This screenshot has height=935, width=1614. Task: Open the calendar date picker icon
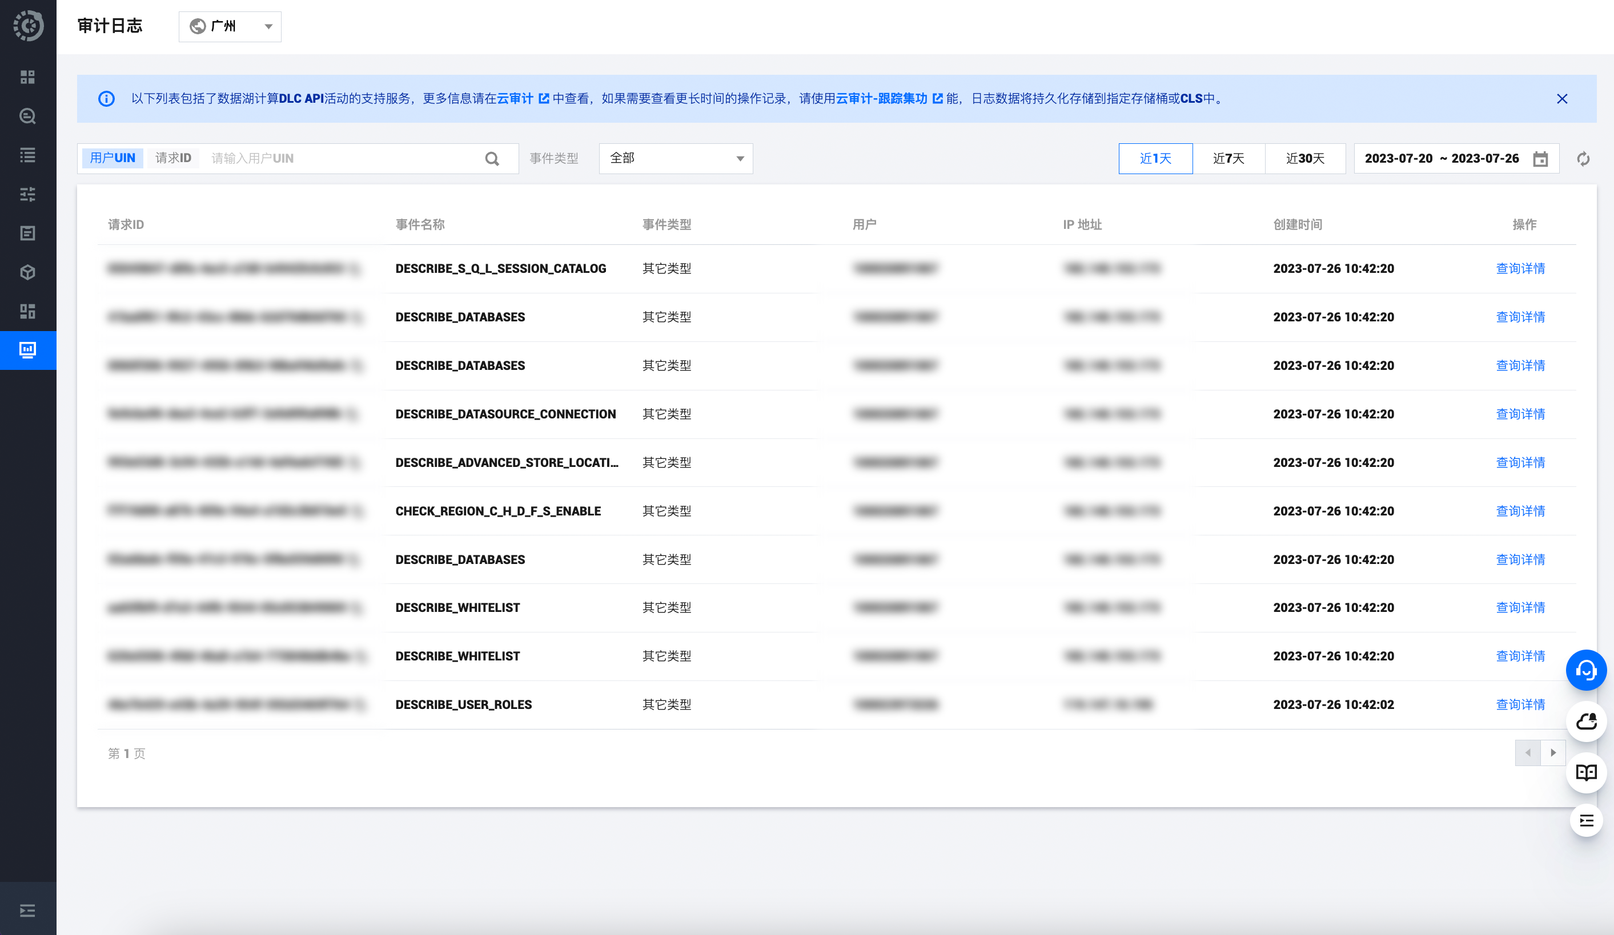click(1540, 159)
